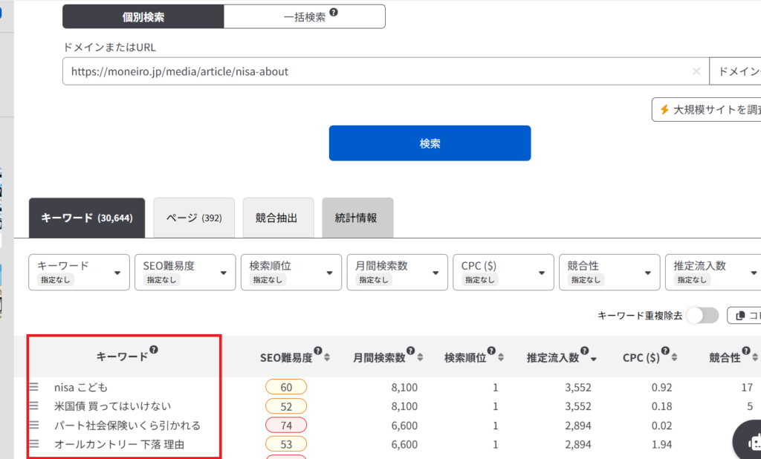
Task: Click SEO difficulty badge 60
Action: (286, 387)
